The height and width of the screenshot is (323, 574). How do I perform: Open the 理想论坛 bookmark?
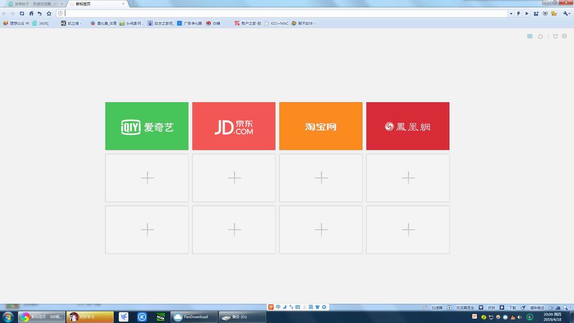[16, 23]
